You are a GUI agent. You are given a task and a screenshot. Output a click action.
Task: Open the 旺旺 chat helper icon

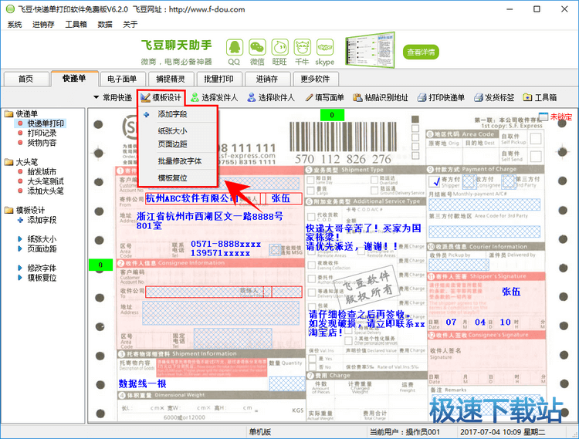[279, 48]
